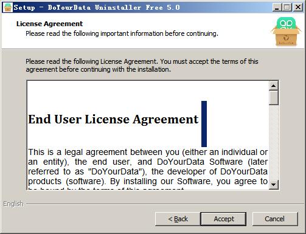
Task: Click the End User License Agreement heading
Action: point(113,119)
